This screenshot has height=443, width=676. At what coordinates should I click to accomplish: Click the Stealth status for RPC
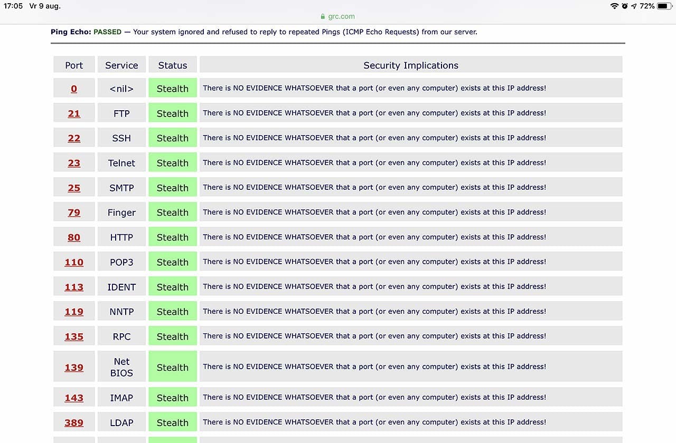point(173,336)
